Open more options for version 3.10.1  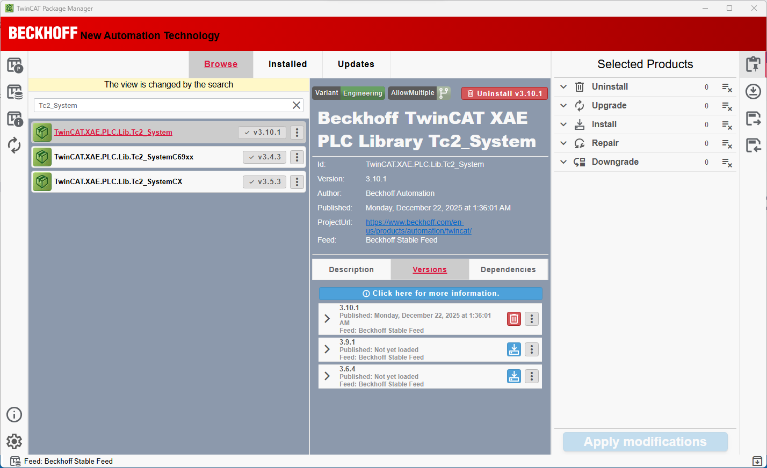point(532,319)
